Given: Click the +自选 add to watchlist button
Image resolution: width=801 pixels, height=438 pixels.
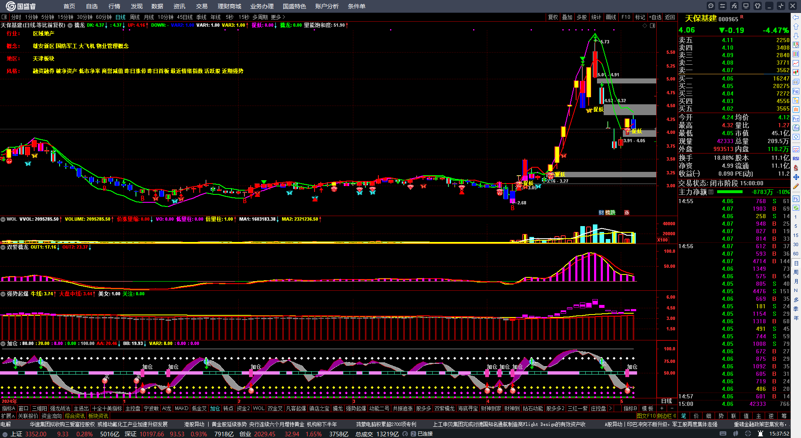Looking at the screenshot, I should (x=655, y=17).
